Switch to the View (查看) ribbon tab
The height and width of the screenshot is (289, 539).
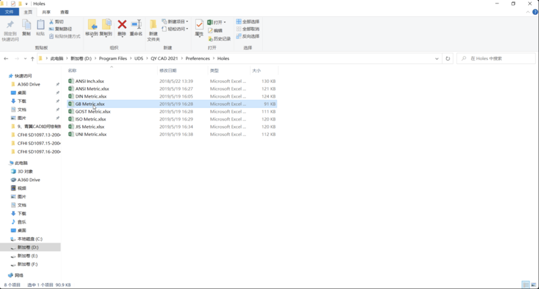point(64,12)
